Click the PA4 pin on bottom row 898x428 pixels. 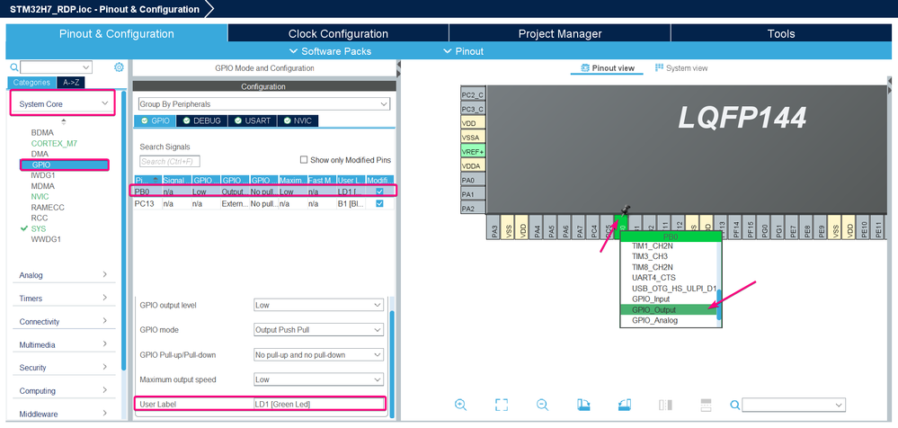click(538, 227)
